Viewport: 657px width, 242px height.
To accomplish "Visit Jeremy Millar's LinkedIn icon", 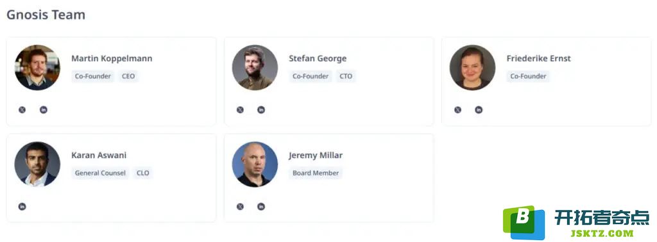I will pos(261,207).
